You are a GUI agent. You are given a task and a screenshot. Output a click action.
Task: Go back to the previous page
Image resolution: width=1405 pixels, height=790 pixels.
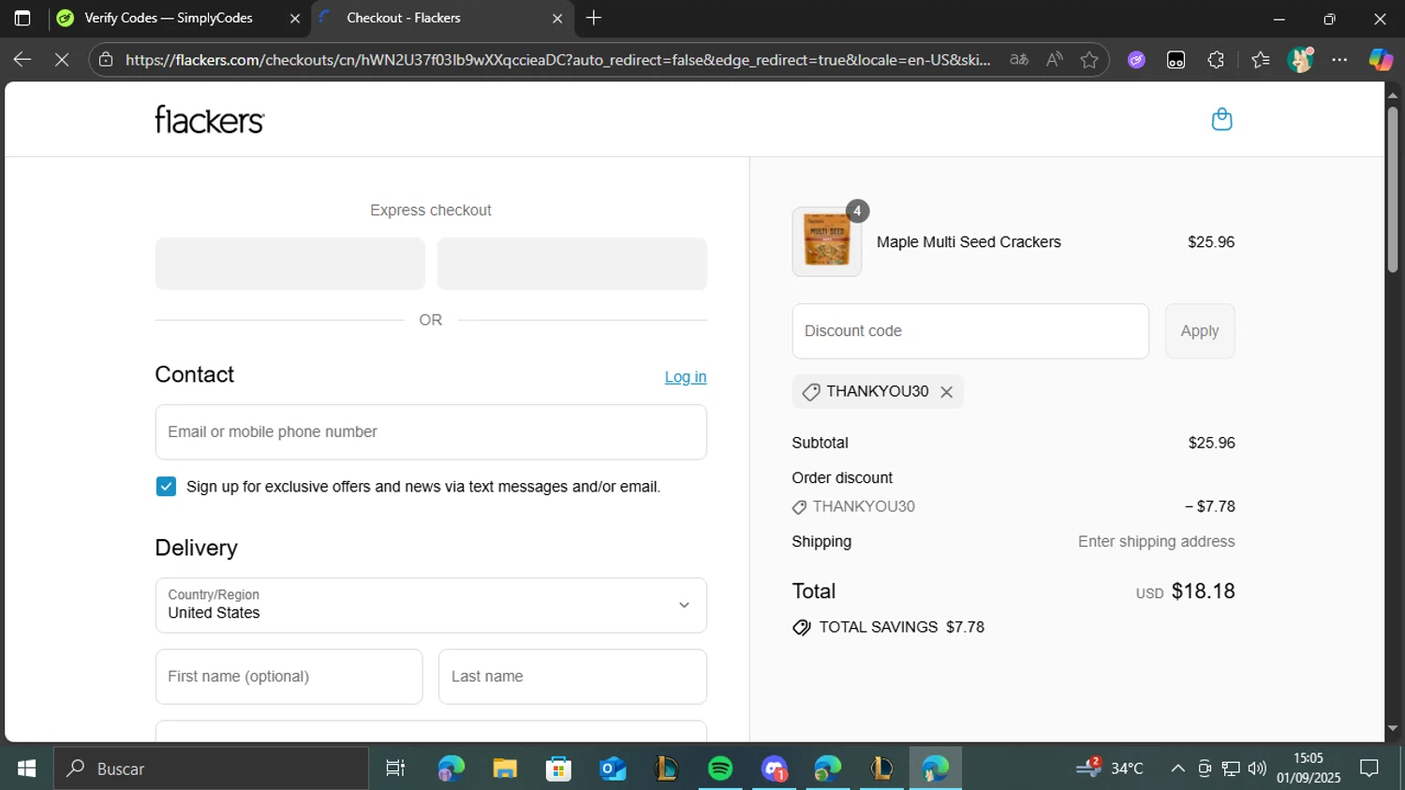(22, 59)
